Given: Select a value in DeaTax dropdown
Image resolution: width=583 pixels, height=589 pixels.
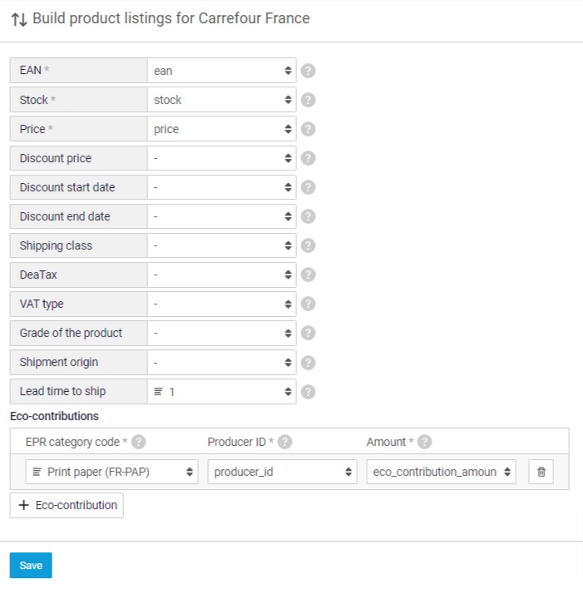Looking at the screenshot, I should point(221,275).
